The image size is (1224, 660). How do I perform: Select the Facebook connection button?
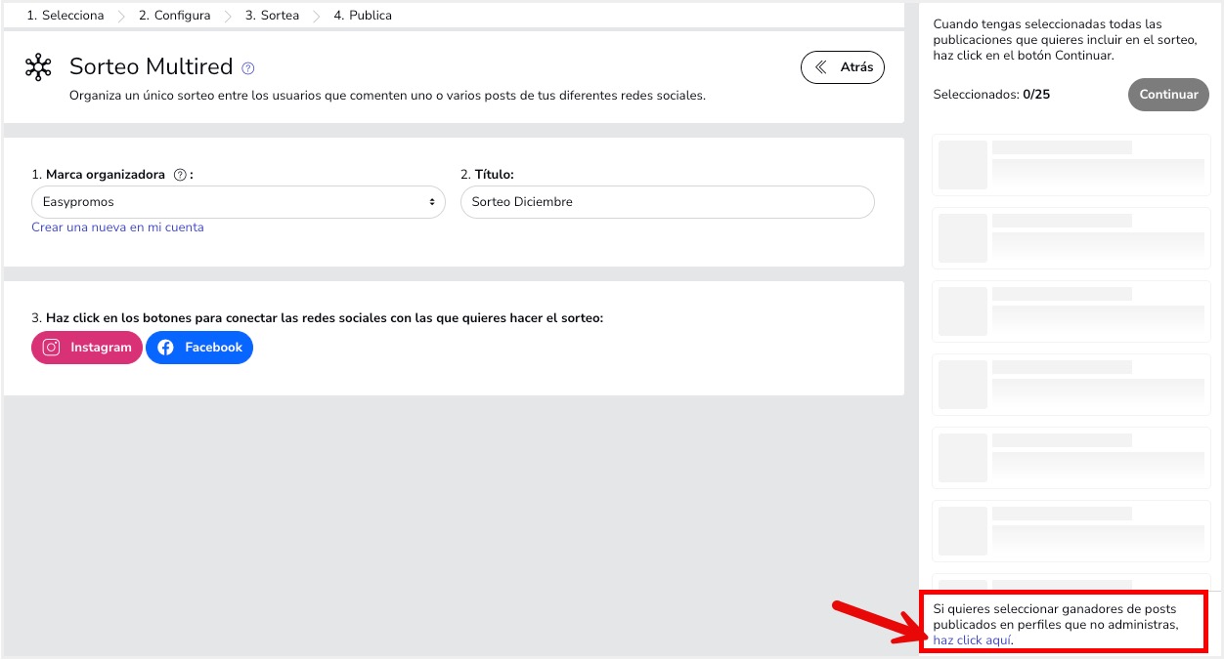coord(199,347)
